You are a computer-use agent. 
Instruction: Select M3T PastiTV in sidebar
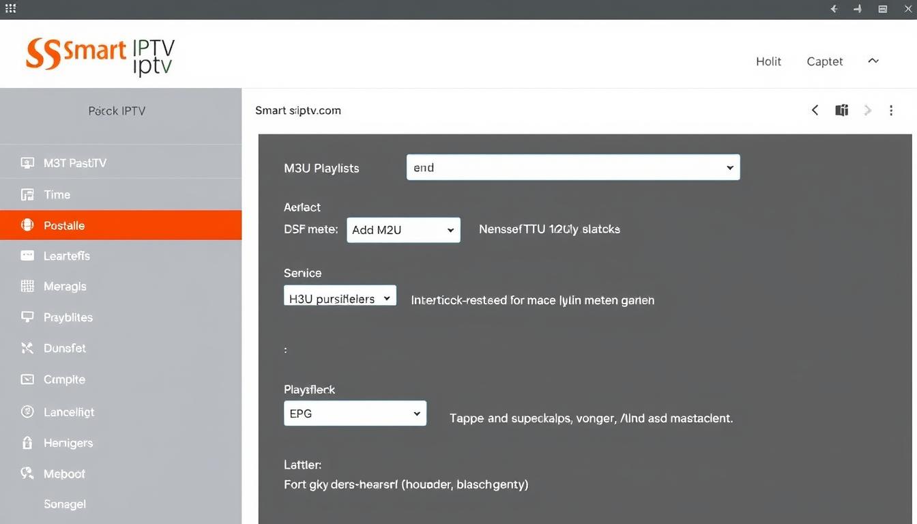click(x=121, y=163)
